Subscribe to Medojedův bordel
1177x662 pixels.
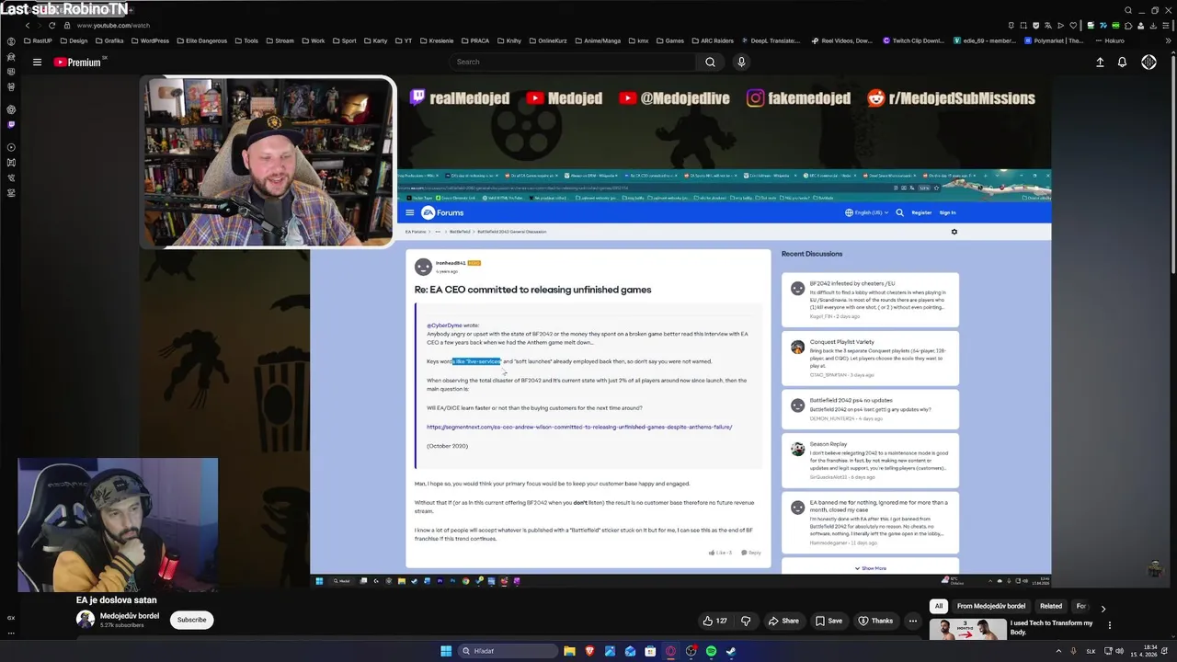click(x=191, y=620)
